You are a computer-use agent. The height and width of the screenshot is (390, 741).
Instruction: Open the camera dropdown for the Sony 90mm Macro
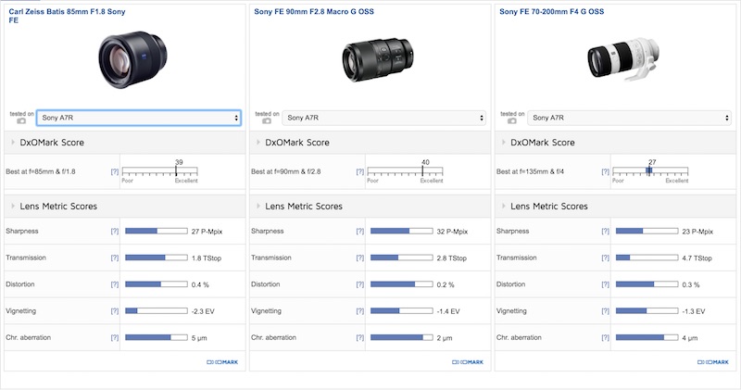pos(384,118)
